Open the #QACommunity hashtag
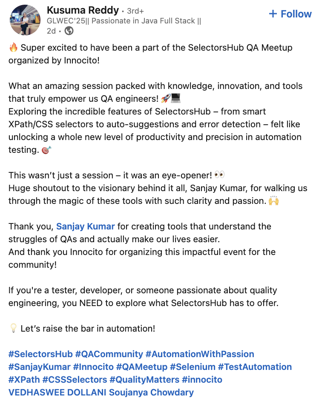Image resolution: width=322 pixels, height=401 pixels. coord(109,354)
